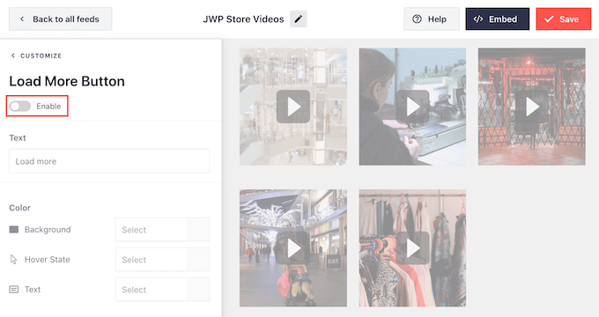Screen dimensions: 599x317
Task: Play the shopping mall lights video
Action: point(293,107)
